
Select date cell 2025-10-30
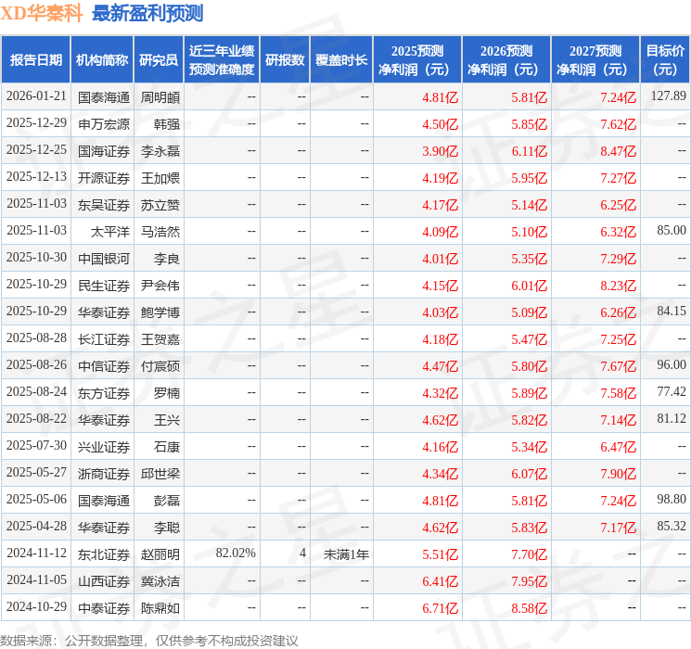coord(36,258)
